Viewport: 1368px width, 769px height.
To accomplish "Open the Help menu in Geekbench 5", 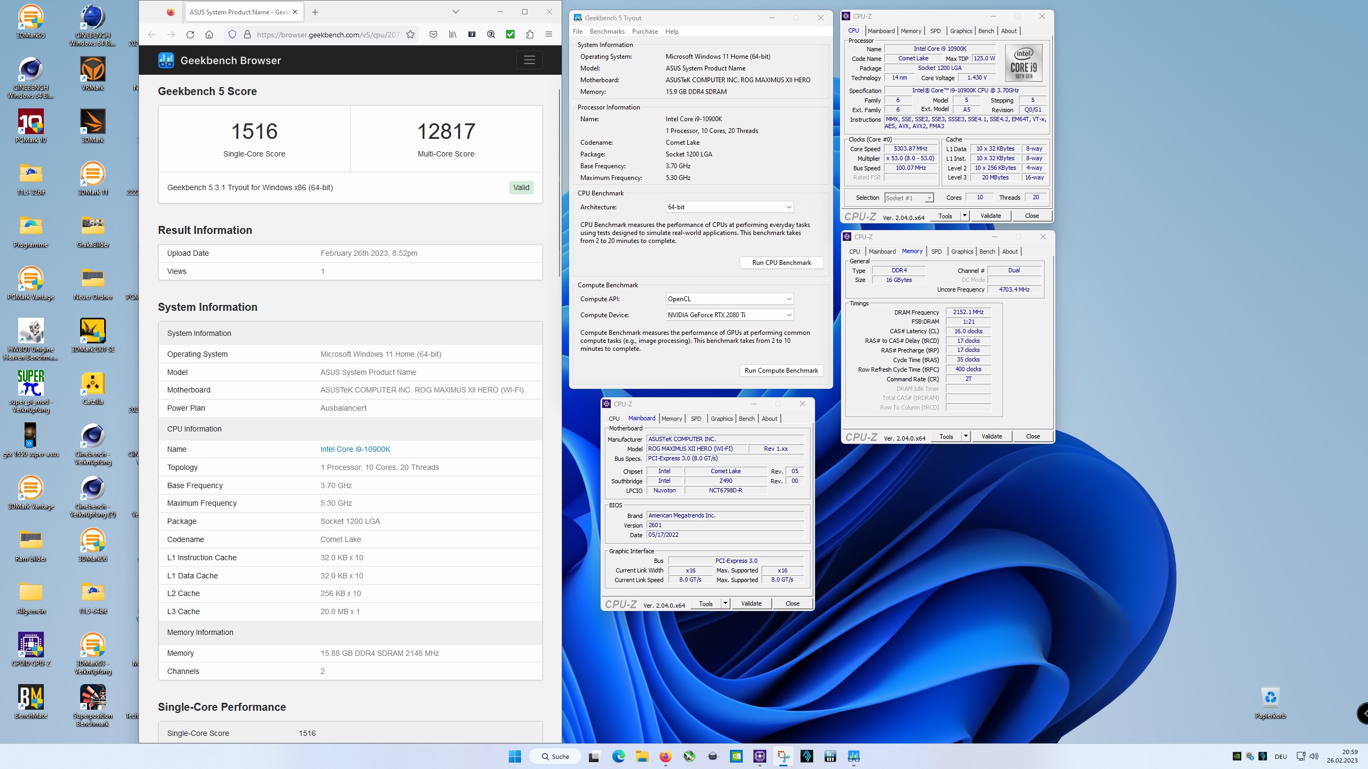I will tap(672, 32).
